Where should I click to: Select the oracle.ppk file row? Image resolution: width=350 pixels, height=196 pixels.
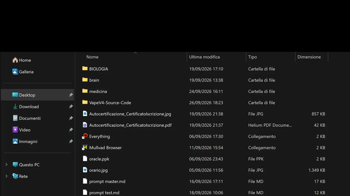(x=204, y=159)
